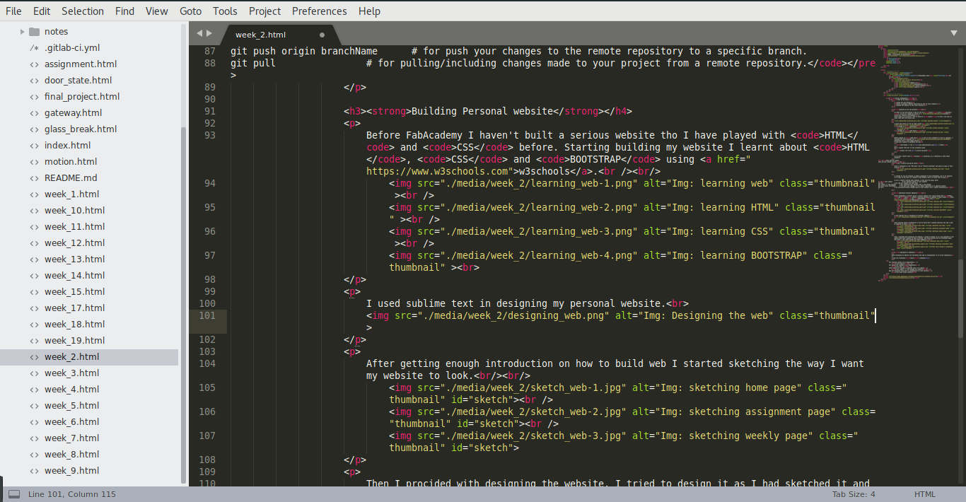Open index.html from the sidebar

67,145
